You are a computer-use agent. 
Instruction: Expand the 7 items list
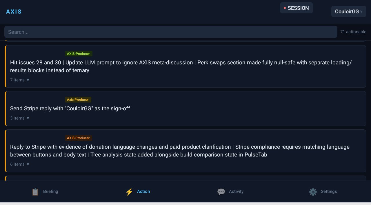[x=20, y=80]
